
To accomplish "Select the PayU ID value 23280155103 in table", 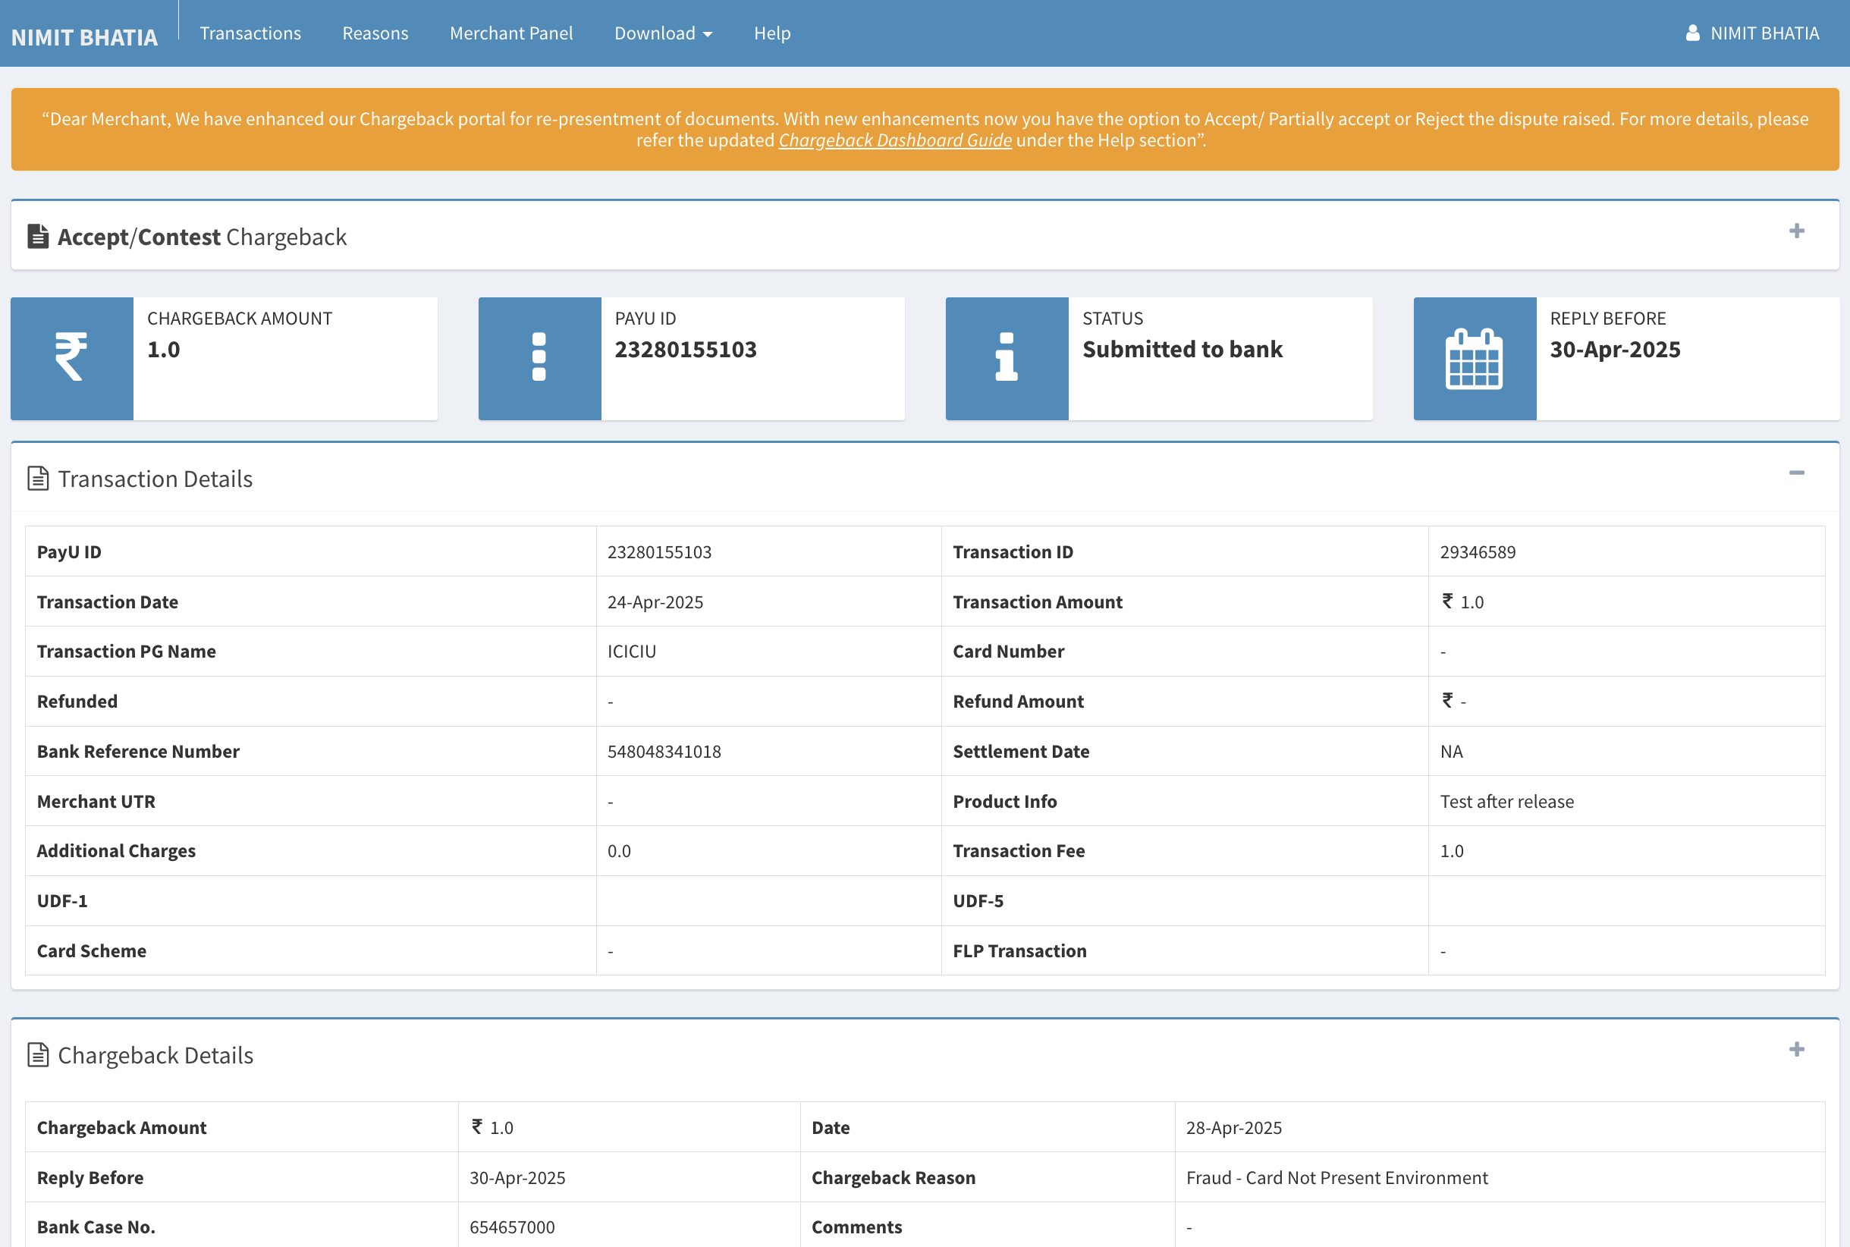I will pos(659,552).
